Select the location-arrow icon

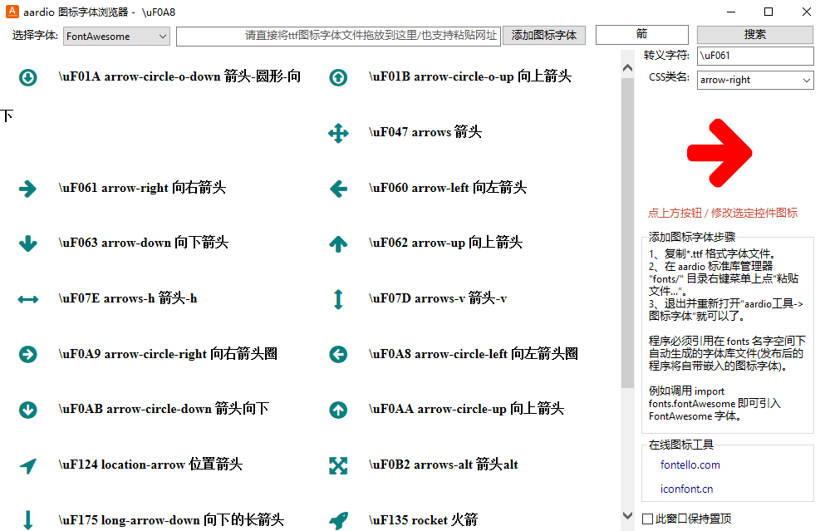(28, 465)
